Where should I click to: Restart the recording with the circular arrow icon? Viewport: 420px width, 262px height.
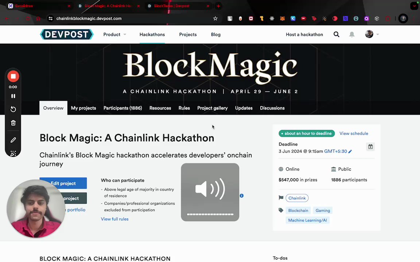[x=13, y=109]
